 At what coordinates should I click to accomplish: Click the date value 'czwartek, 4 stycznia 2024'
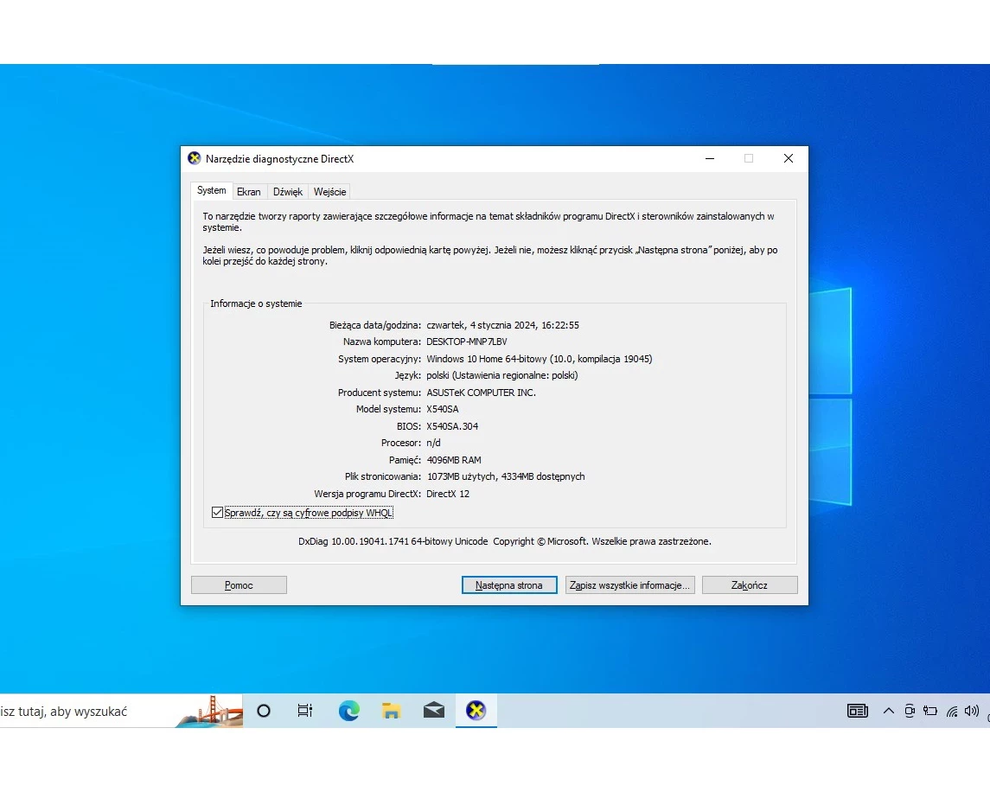point(481,325)
